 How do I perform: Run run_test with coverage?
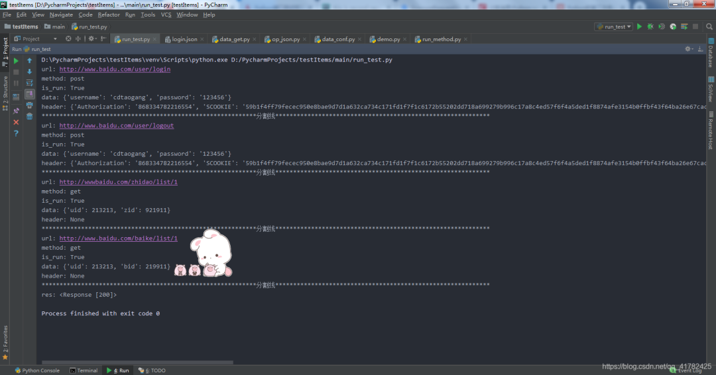point(662,27)
